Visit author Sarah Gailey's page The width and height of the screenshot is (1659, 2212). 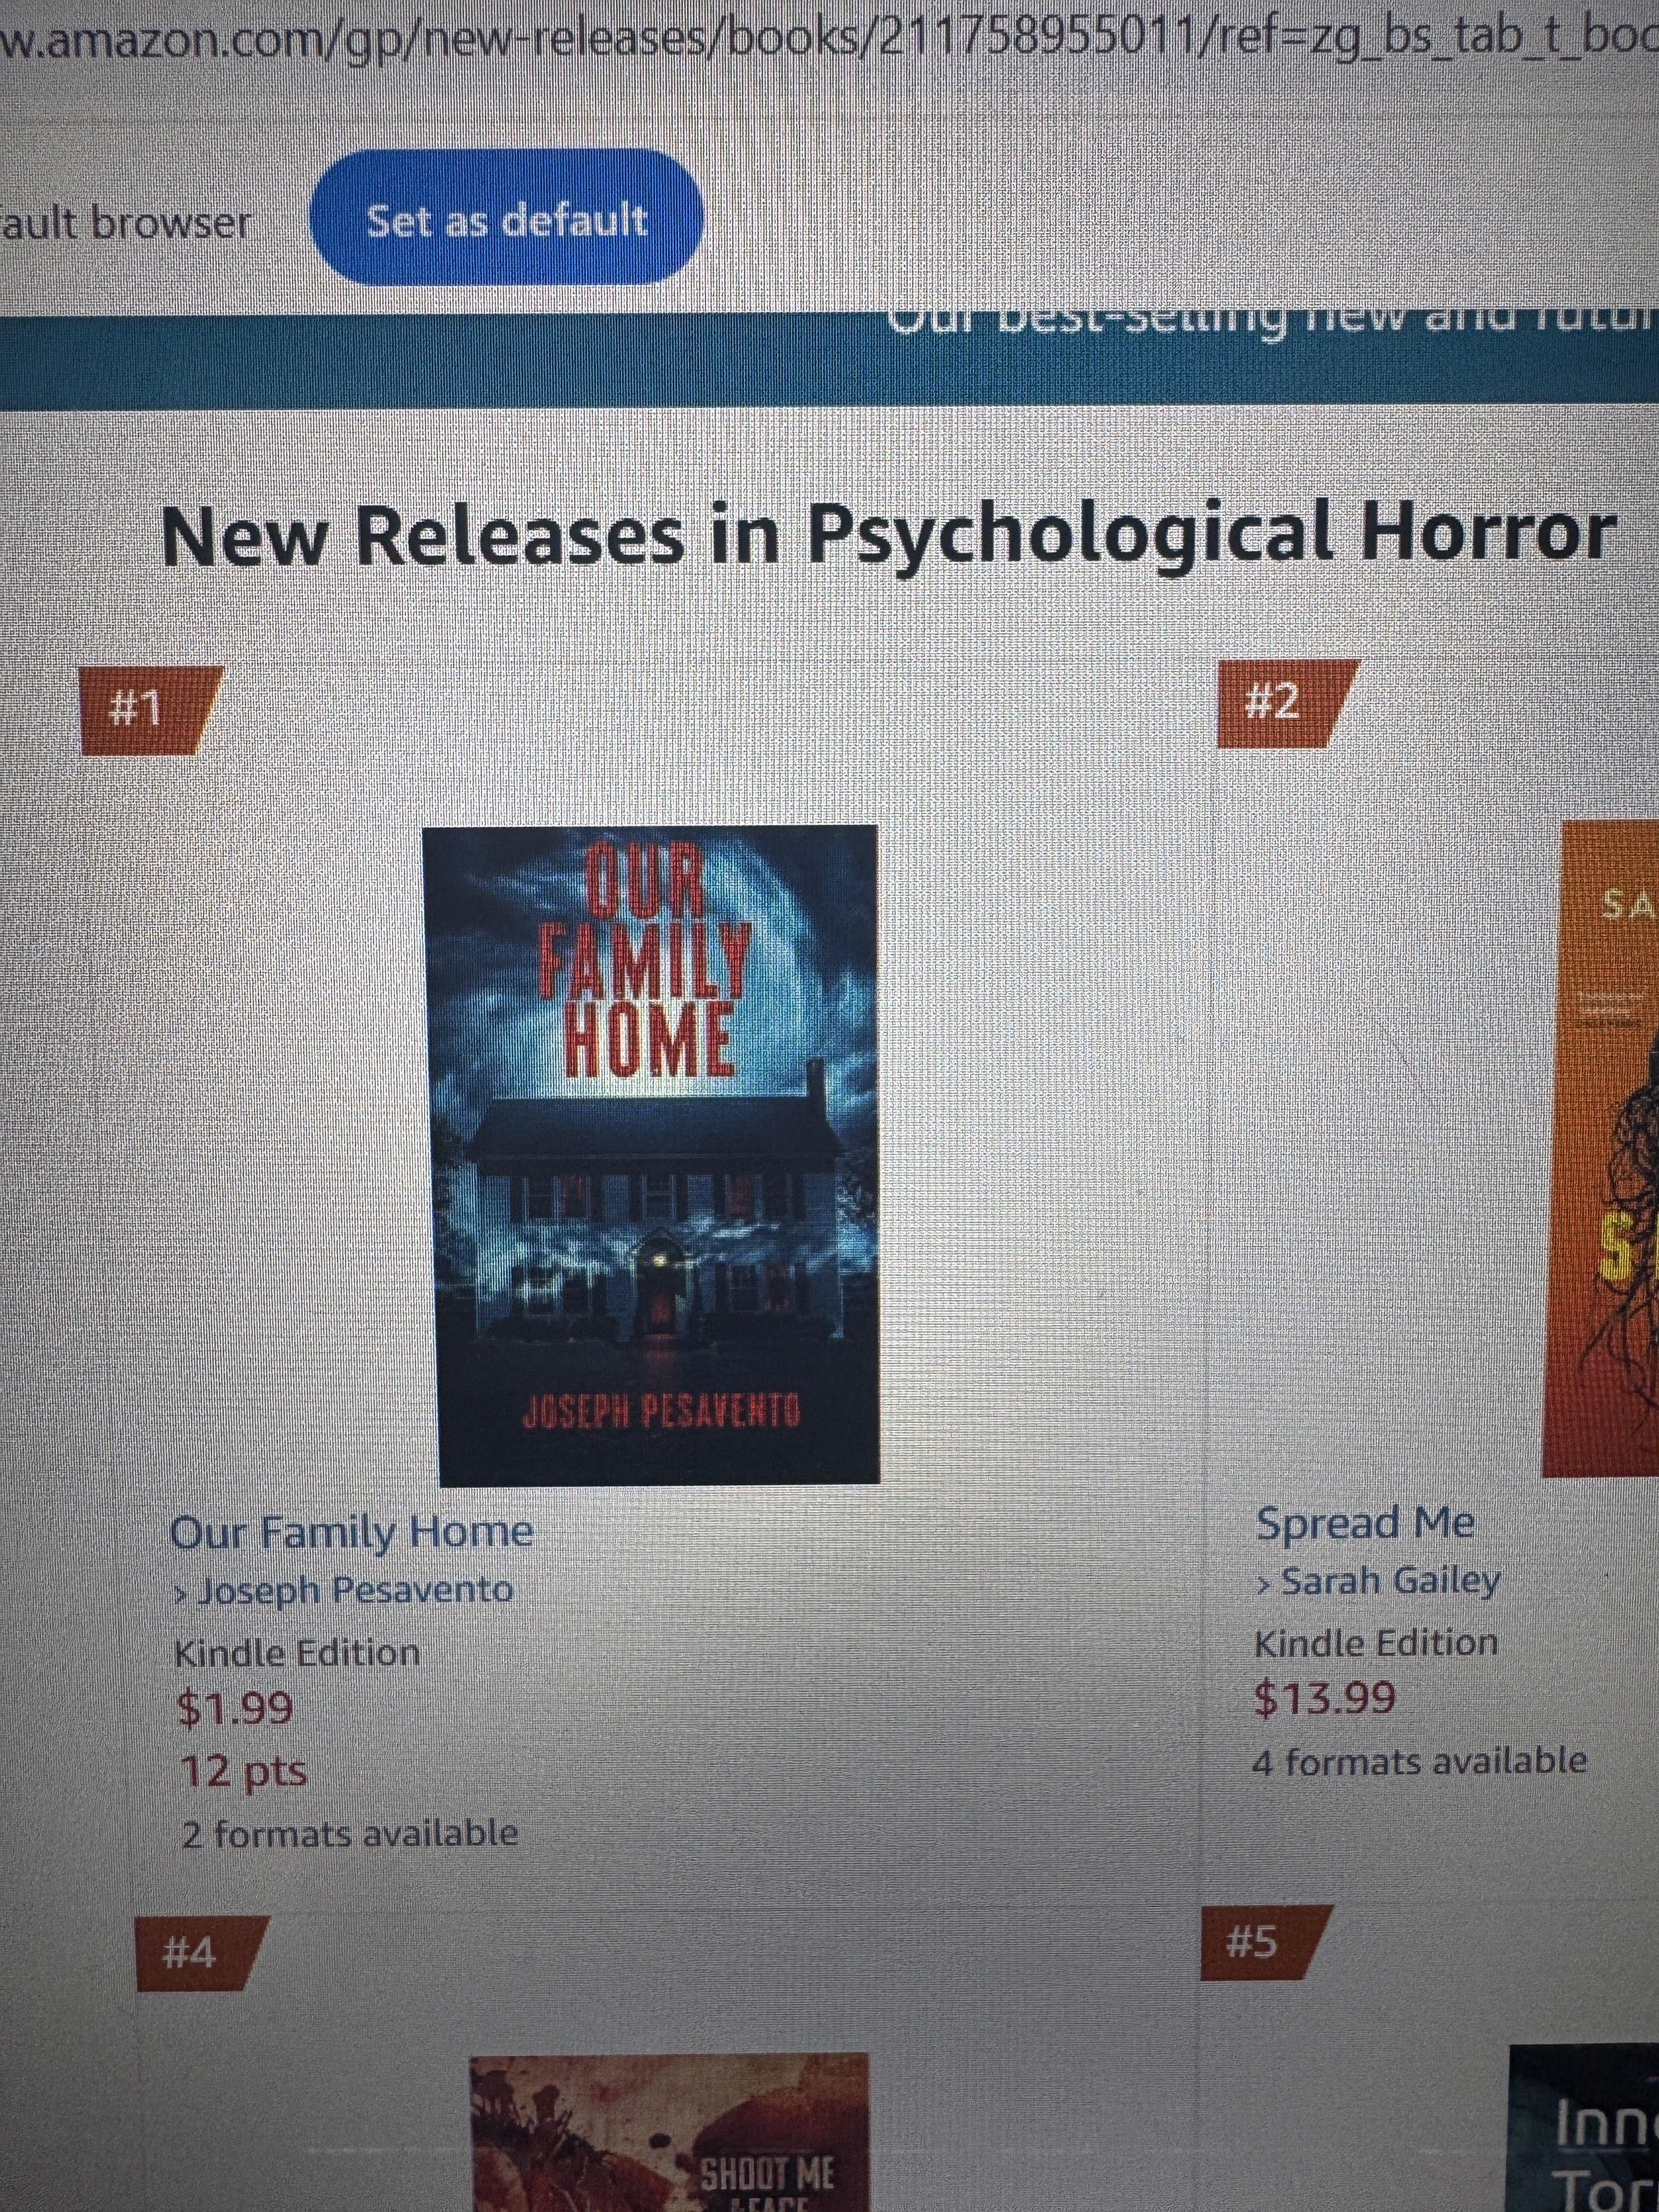(1378, 1581)
